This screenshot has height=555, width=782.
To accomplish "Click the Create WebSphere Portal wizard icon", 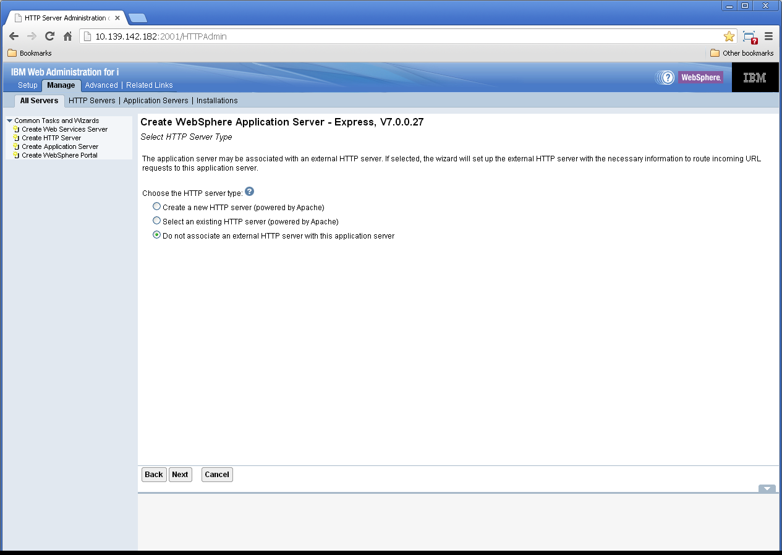I will click(x=17, y=155).
